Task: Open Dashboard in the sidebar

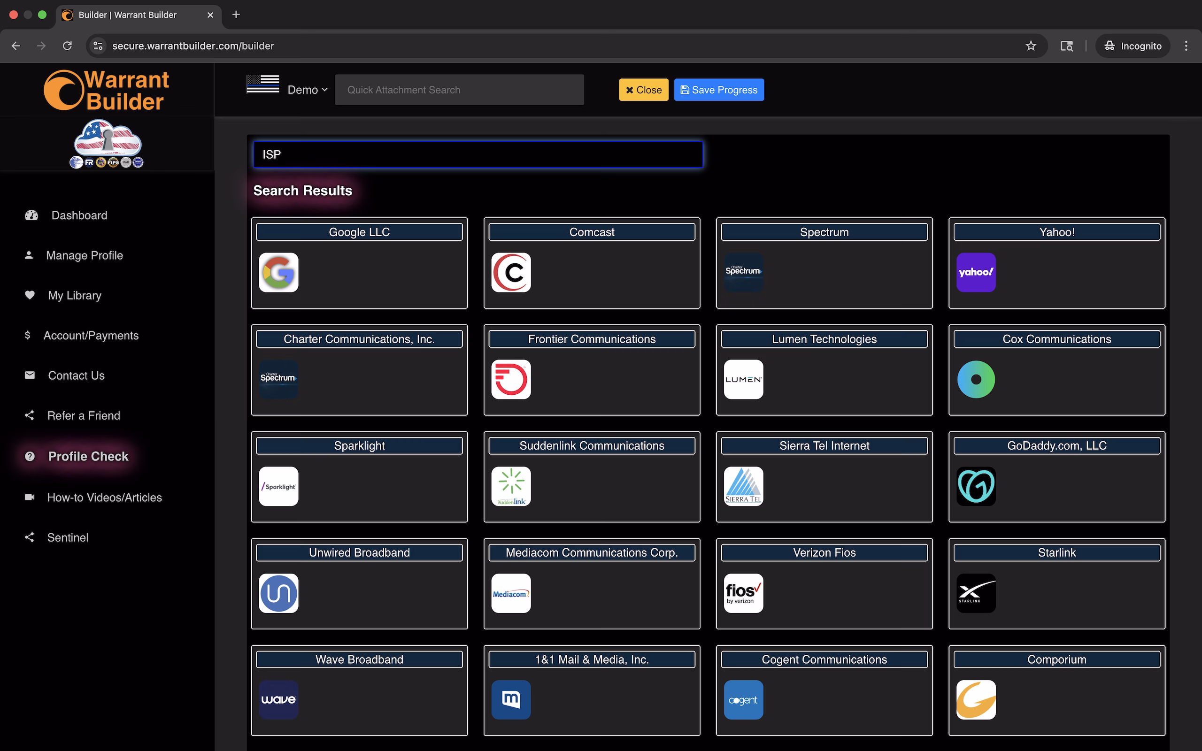Action: (x=79, y=215)
